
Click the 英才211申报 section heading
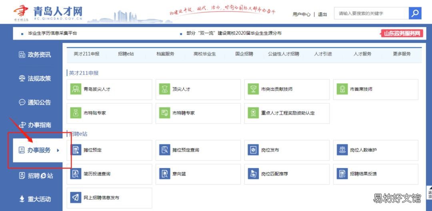coord(84,73)
